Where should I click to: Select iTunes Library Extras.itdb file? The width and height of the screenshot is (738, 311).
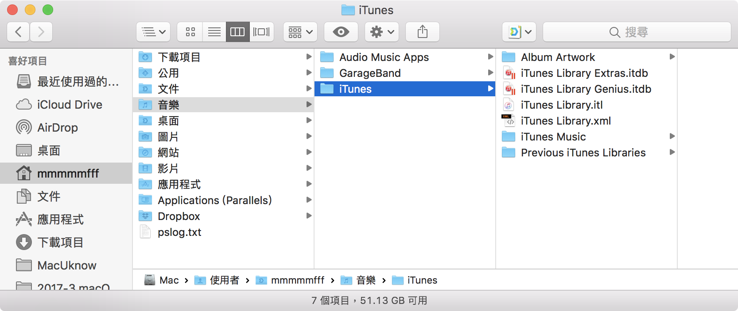(x=587, y=73)
